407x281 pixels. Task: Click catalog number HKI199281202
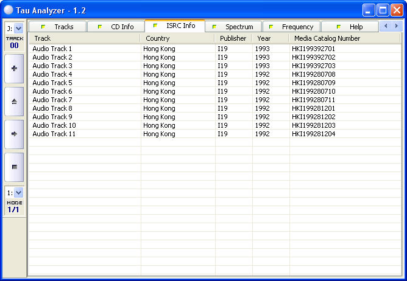coord(314,117)
